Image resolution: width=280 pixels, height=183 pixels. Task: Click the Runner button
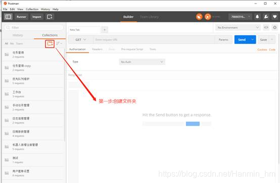(21, 17)
